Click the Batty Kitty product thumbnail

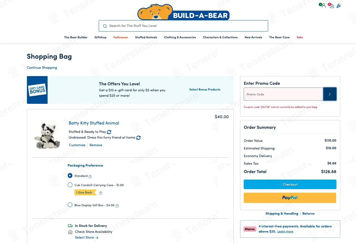(x=47, y=136)
